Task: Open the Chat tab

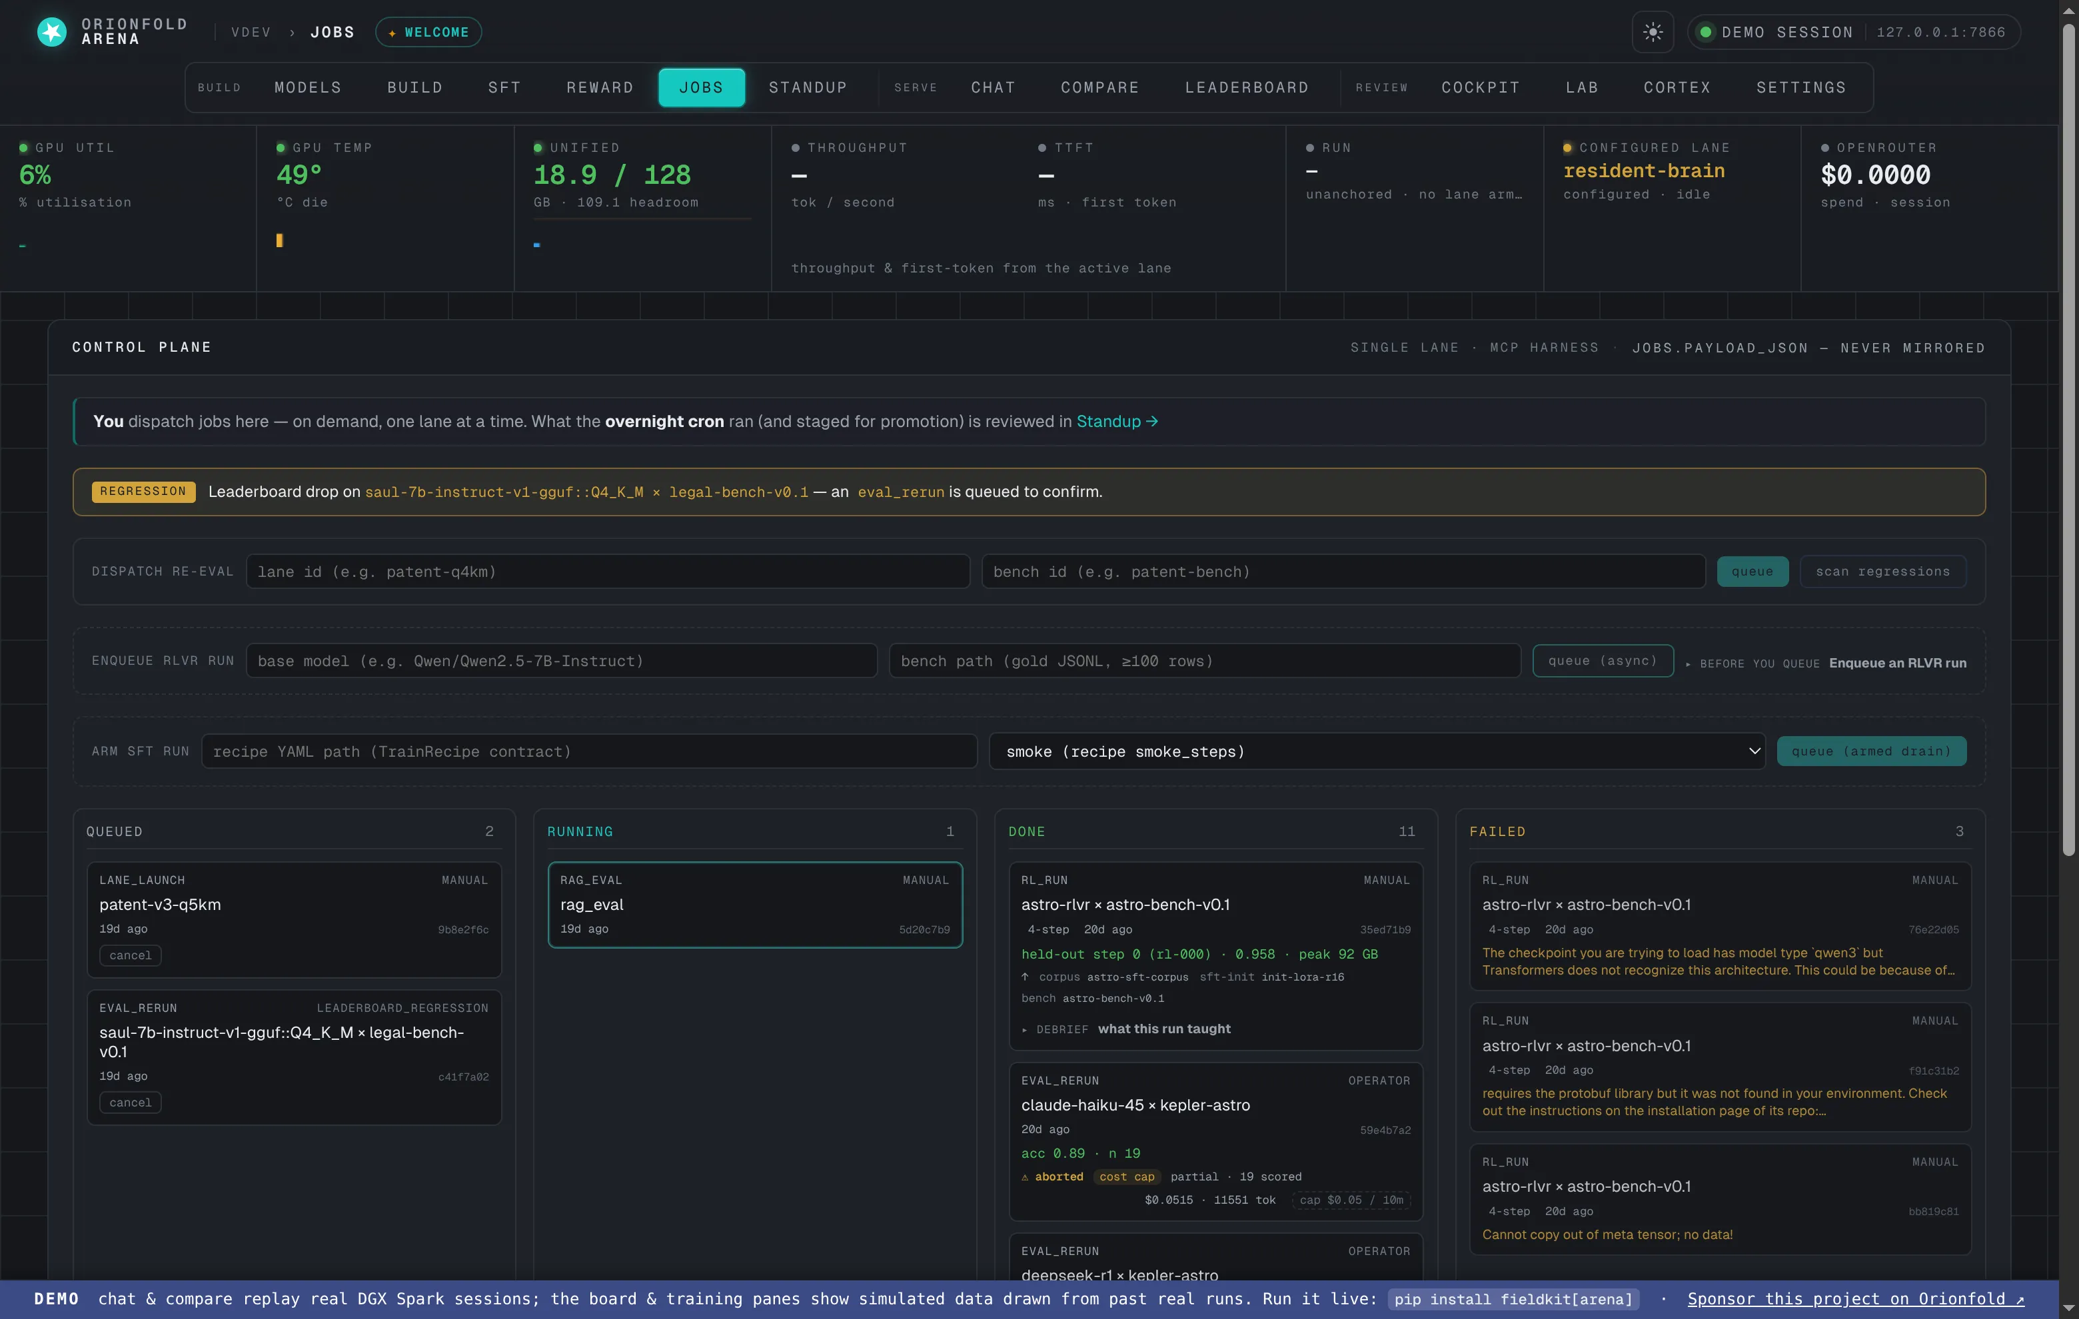Action: [993, 87]
